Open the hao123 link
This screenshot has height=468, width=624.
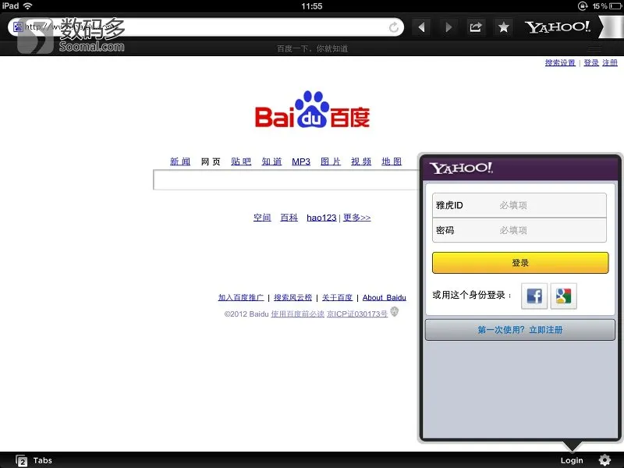321,218
